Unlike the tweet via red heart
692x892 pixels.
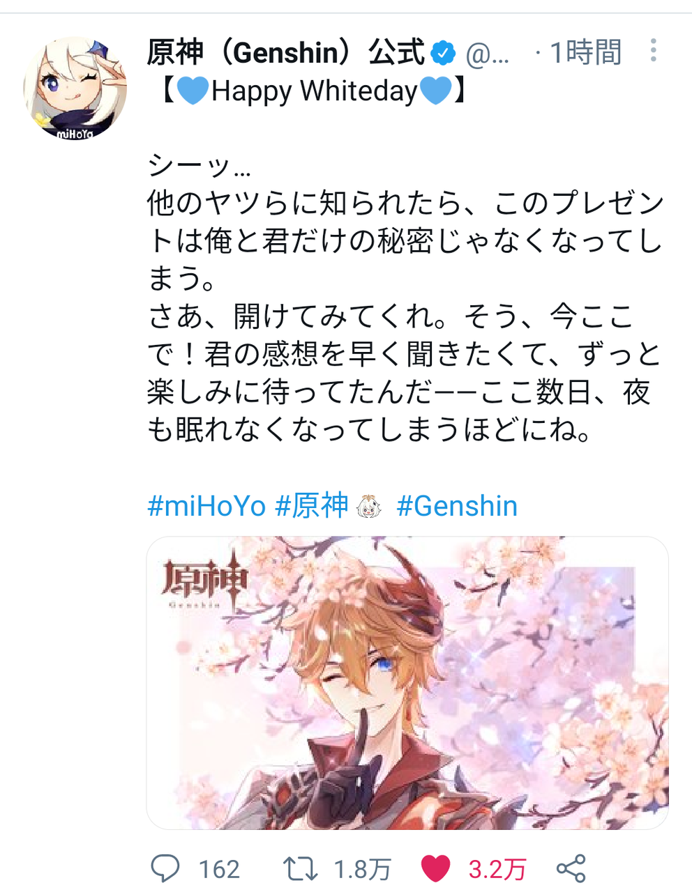pos(436,868)
